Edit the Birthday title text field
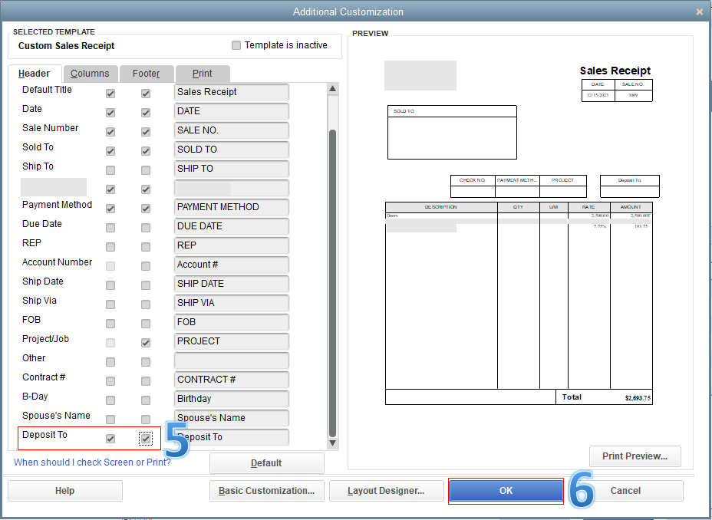Viewport: 712px width, 520px height. point(231,399)
